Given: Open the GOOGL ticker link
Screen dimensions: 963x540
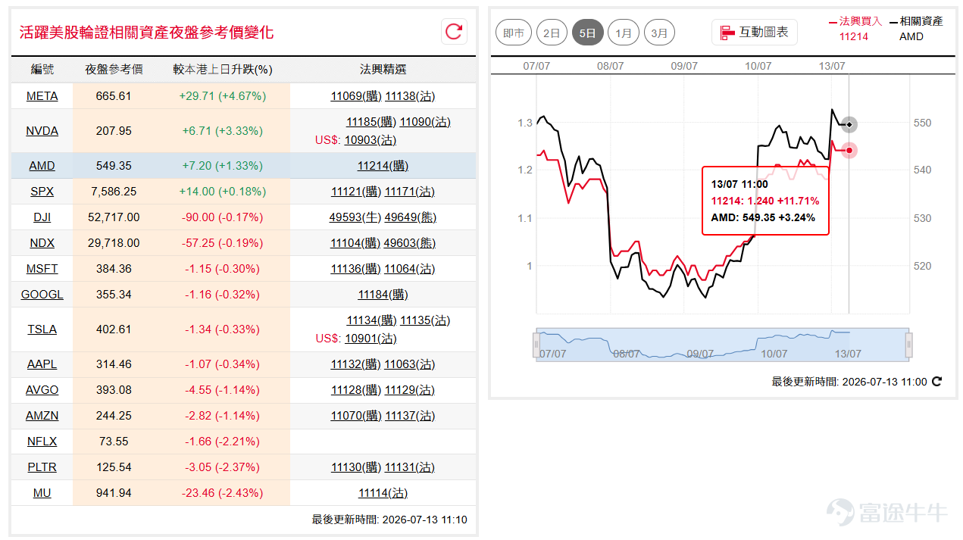Looking at the screenshot, I should pyautogui.click(x=42, y=295).
